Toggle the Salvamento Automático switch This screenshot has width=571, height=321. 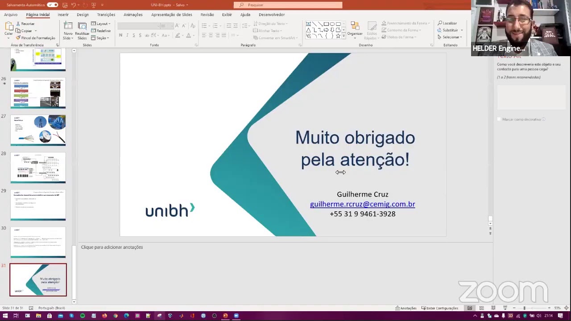click(52, 5)
